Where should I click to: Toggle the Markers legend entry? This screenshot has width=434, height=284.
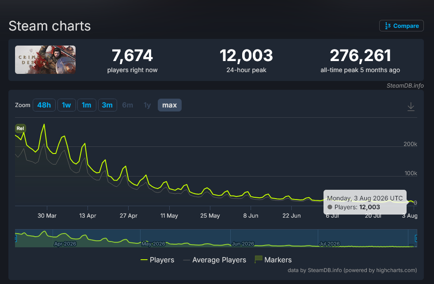[x=273, y=260]
